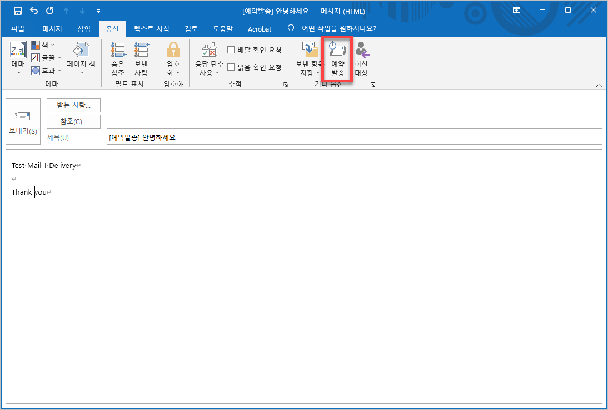Viewport: 608px width, 410px height.
Task: Open the Acrobat tab
Action: (260, 29)
